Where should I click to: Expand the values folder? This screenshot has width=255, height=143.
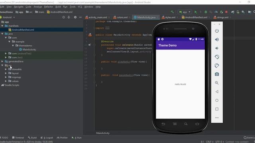point(6,81)
